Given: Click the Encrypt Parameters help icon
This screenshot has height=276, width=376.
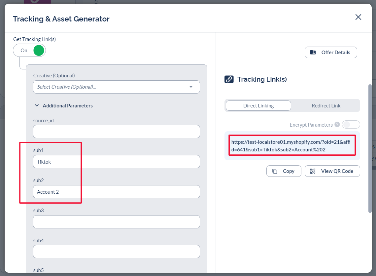Looking at the screenshot, I should pos(337,125).
